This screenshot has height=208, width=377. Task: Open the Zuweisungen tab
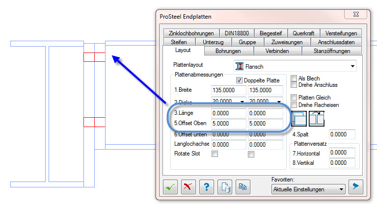[287, 42]
